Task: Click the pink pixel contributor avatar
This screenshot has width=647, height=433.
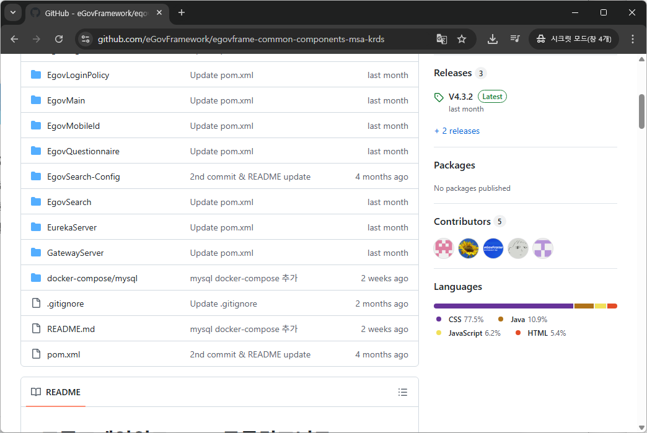Action: tap(444, 248)
